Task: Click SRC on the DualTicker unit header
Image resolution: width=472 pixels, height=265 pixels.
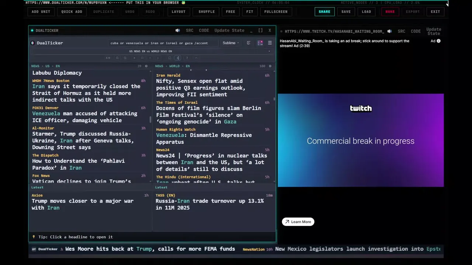Action: [190, 31]
